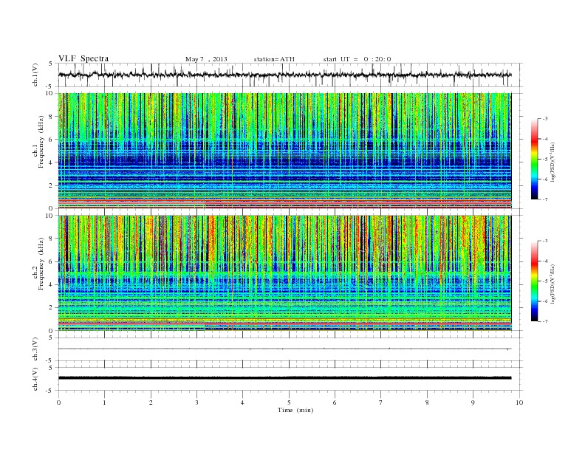Click the "Time (min)" x-axis label
Image resolution: width=585 pixels, height=452 pixels.
click(x=295, y=410)
